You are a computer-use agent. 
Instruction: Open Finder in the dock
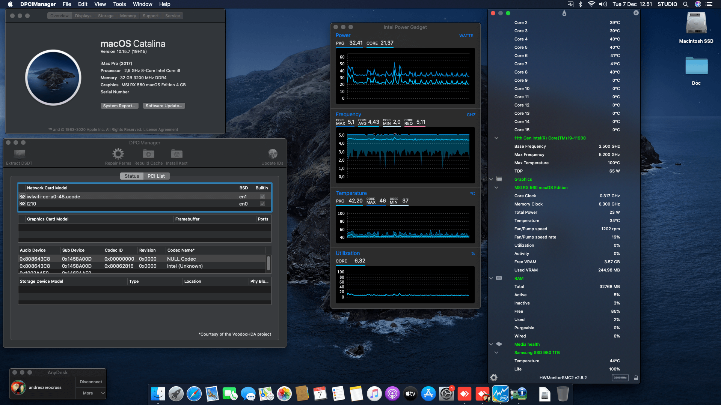[158, 394]
